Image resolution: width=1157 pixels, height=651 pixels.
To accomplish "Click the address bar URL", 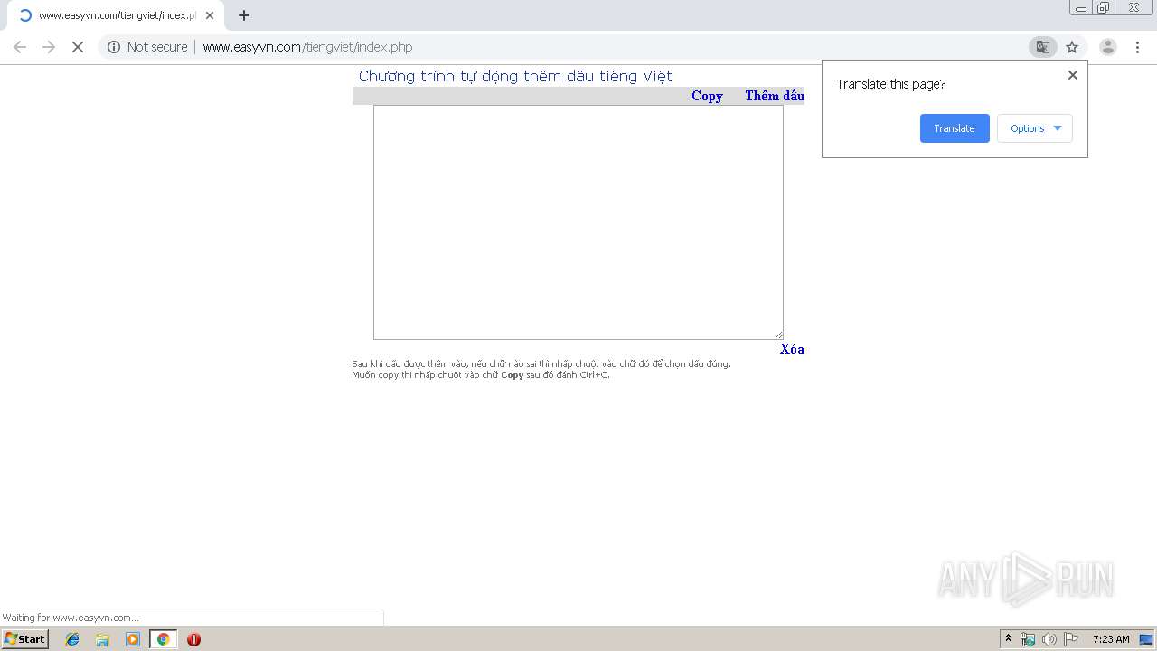I will pyautogui.click(x=307, y=47).
